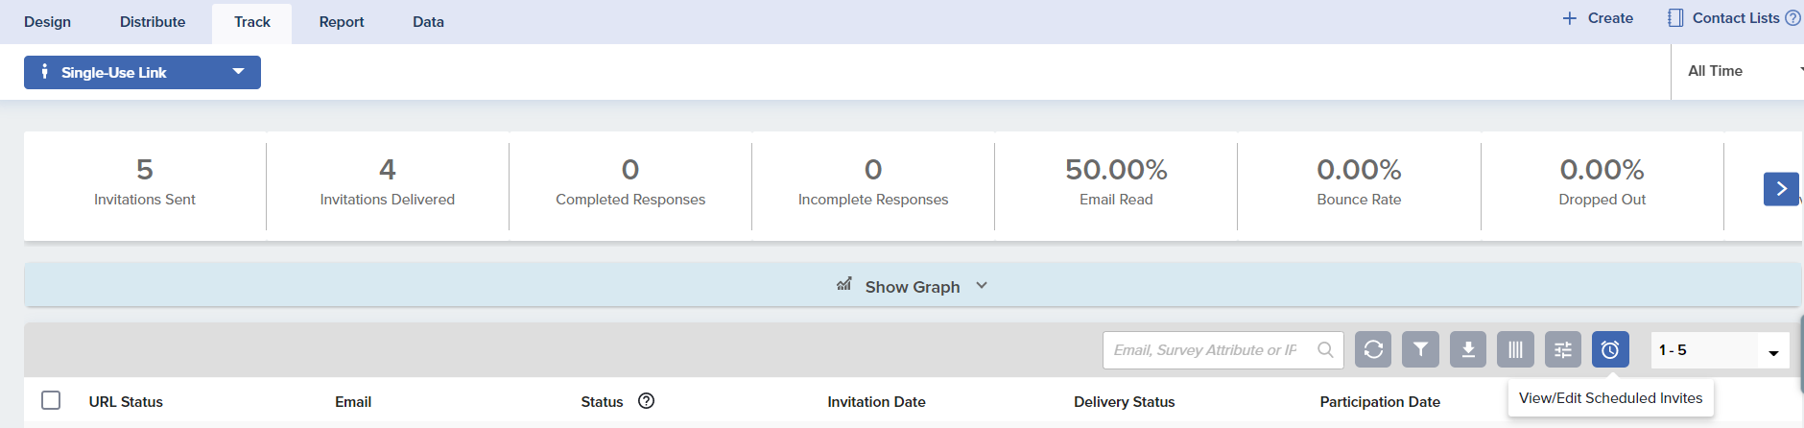This screenshot has width=1804, height=428.
Task: Open the sliders settings icon
Action: coord(1563,350)
